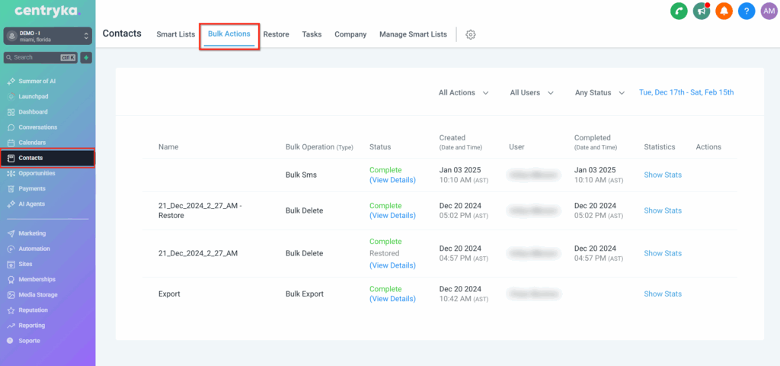Click Show Stats for the Export row

663,294
